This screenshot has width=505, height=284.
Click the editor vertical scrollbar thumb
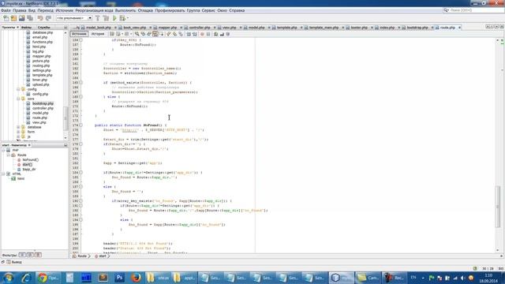(x=498, y=206)
